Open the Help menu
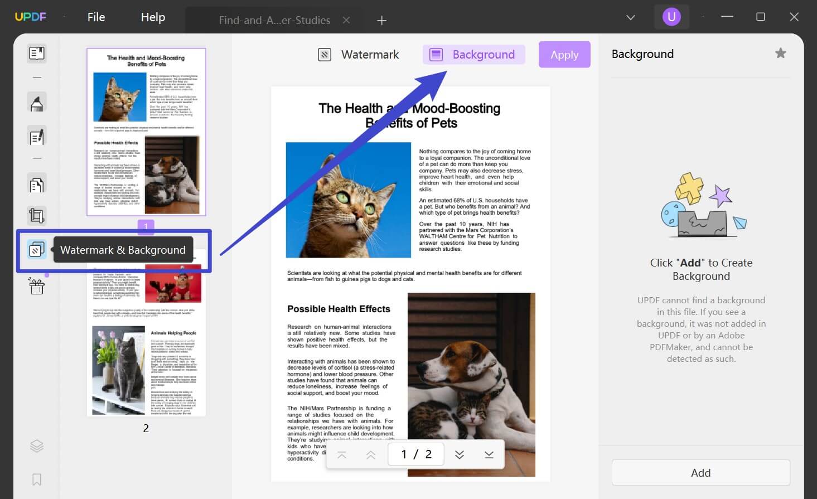 click(x=153, y=17)
